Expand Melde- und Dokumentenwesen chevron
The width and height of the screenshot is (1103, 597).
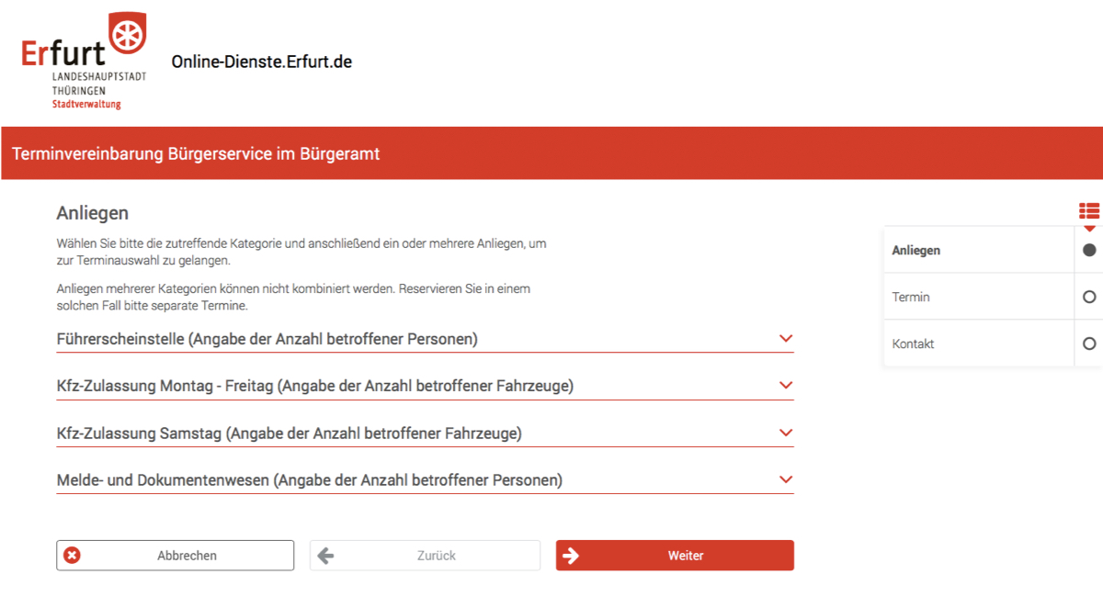(x=786, y=479)
